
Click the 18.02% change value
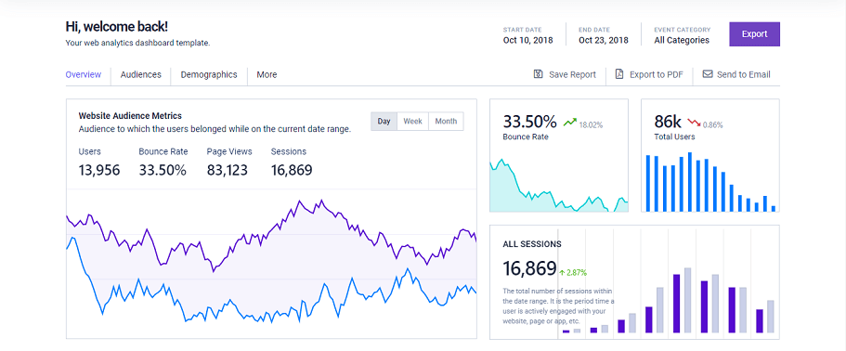tap(591, 125)
